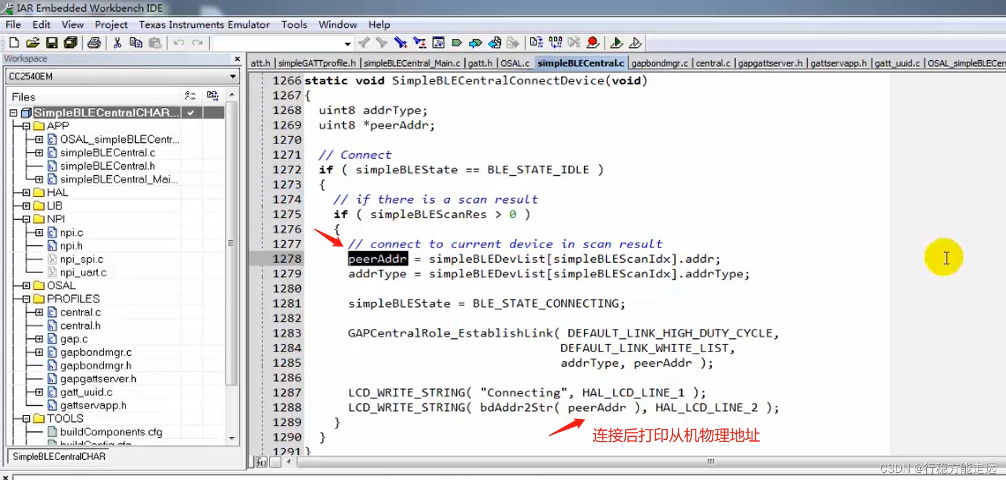Open the Tools menu

click(x=294, y=24)
